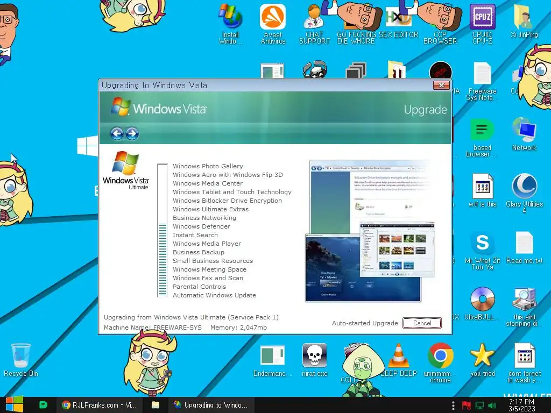Click the back arrow in the Vista upgrade window
Image resolution: width=551 pixels, height=413 pixels.
point(117,133)
